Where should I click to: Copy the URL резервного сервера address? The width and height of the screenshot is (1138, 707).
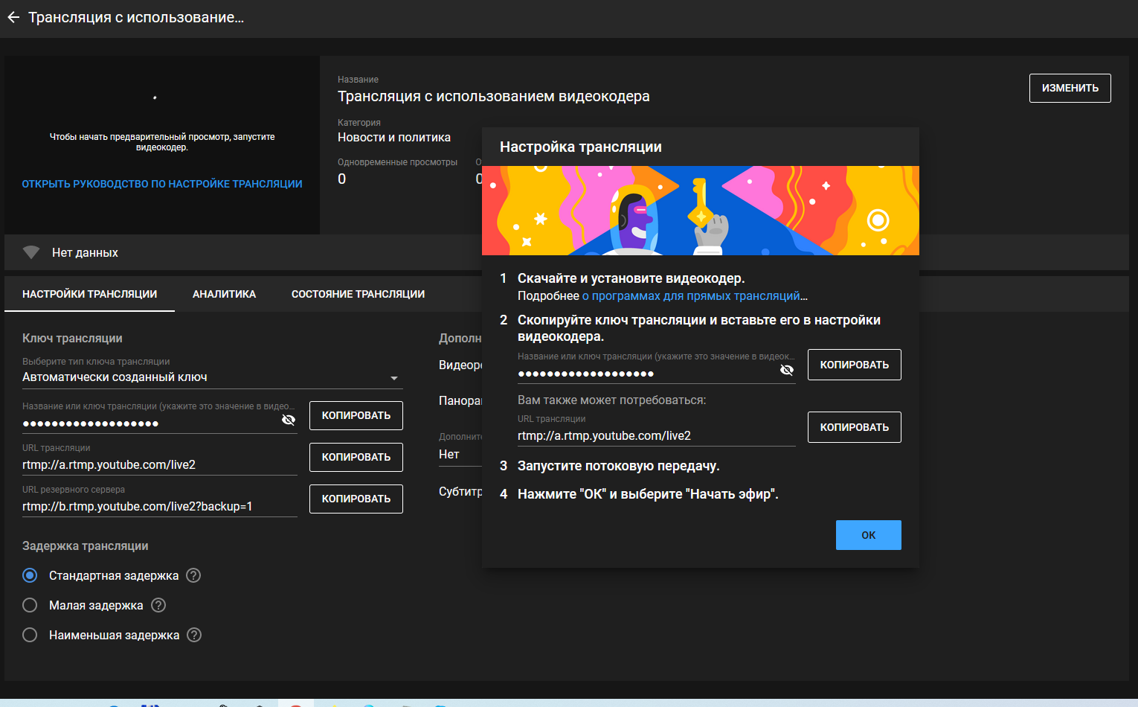[356, 499]
